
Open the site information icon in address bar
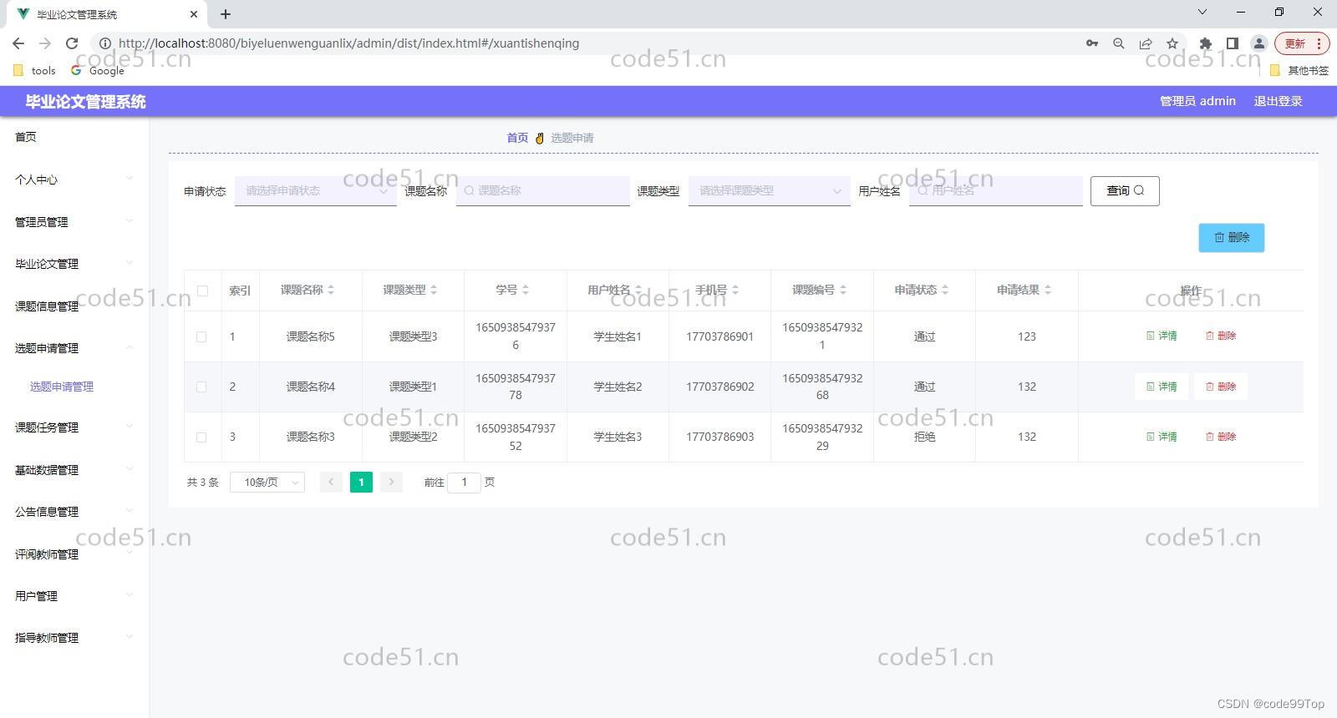(x=105, y=43)
